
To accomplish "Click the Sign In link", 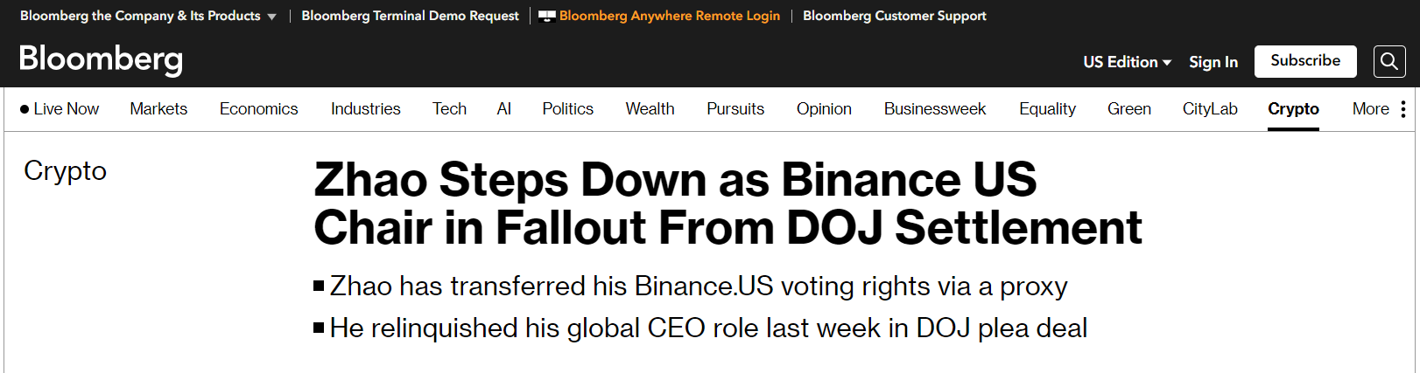I will tap(1213, 62).
